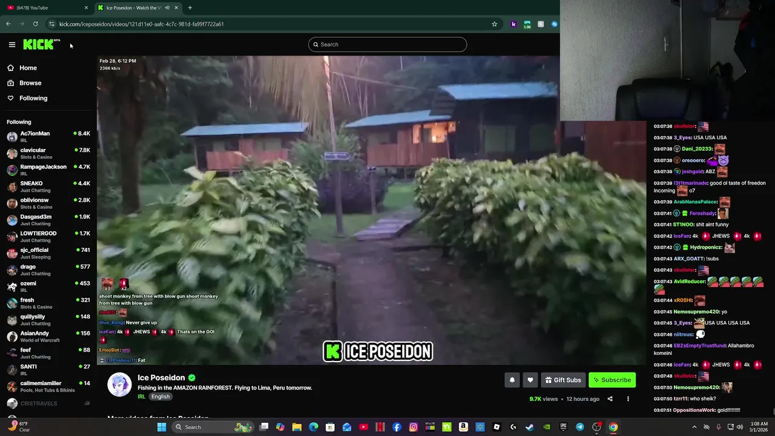Open the three-dot more options menu
The height and width of the screenshot is (436, 775).
628,399
